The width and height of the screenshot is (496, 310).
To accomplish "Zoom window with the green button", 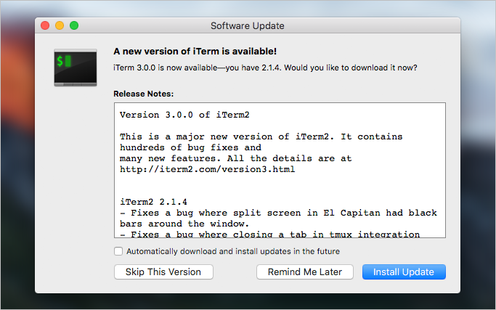I will tap(74, 25).
